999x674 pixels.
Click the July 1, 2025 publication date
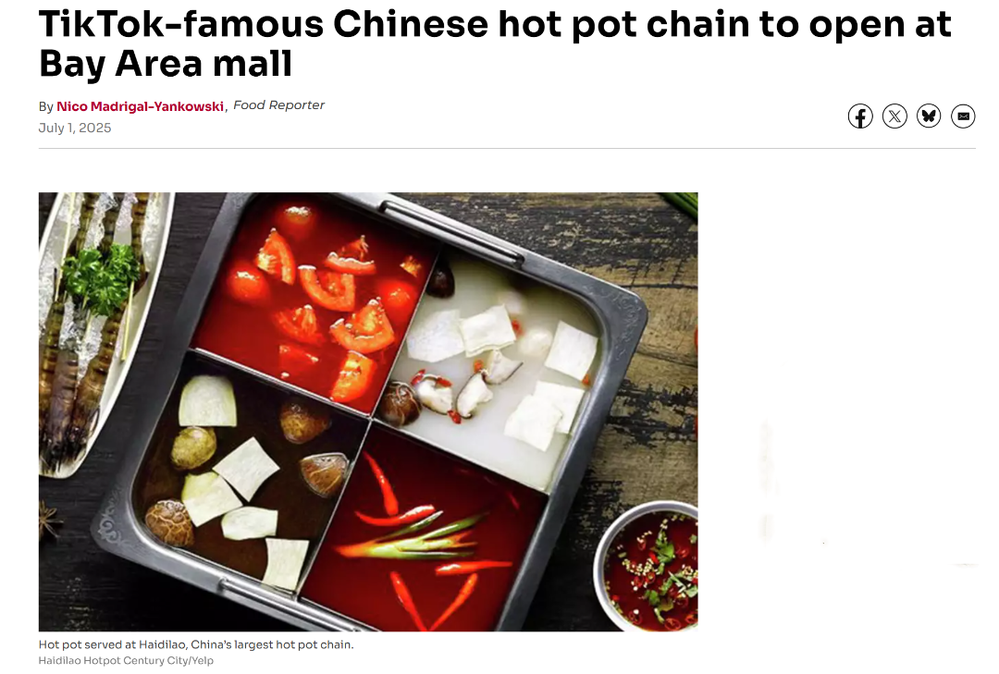[75, 128]
